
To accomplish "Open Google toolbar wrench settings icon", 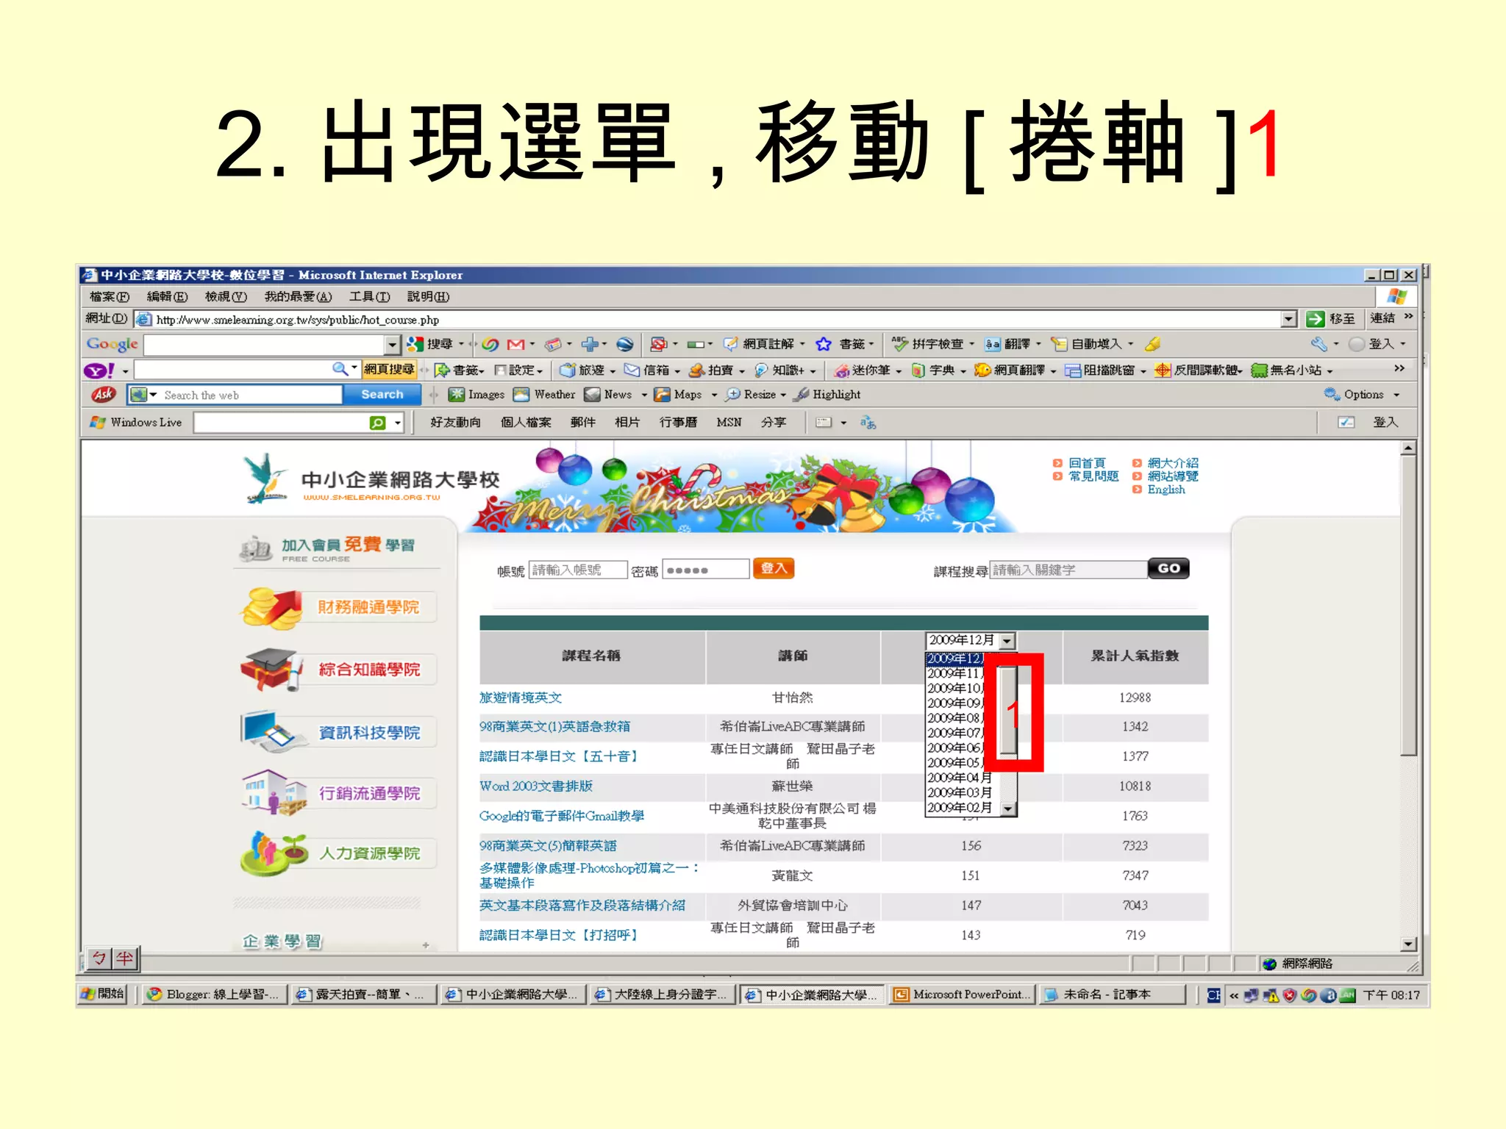I will 1318,344.
